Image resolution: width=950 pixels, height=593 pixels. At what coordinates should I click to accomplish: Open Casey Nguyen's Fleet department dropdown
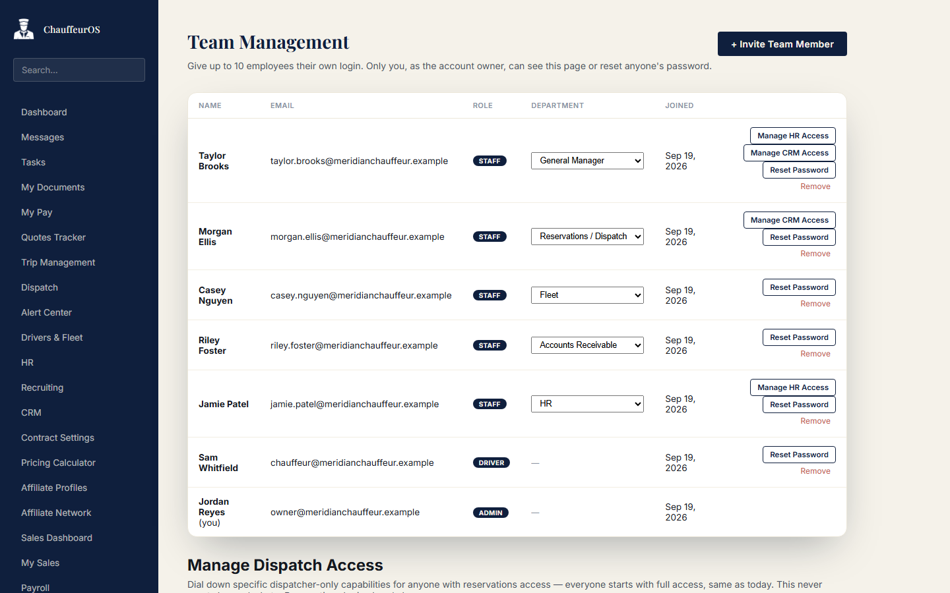click(x=587, y=295)
